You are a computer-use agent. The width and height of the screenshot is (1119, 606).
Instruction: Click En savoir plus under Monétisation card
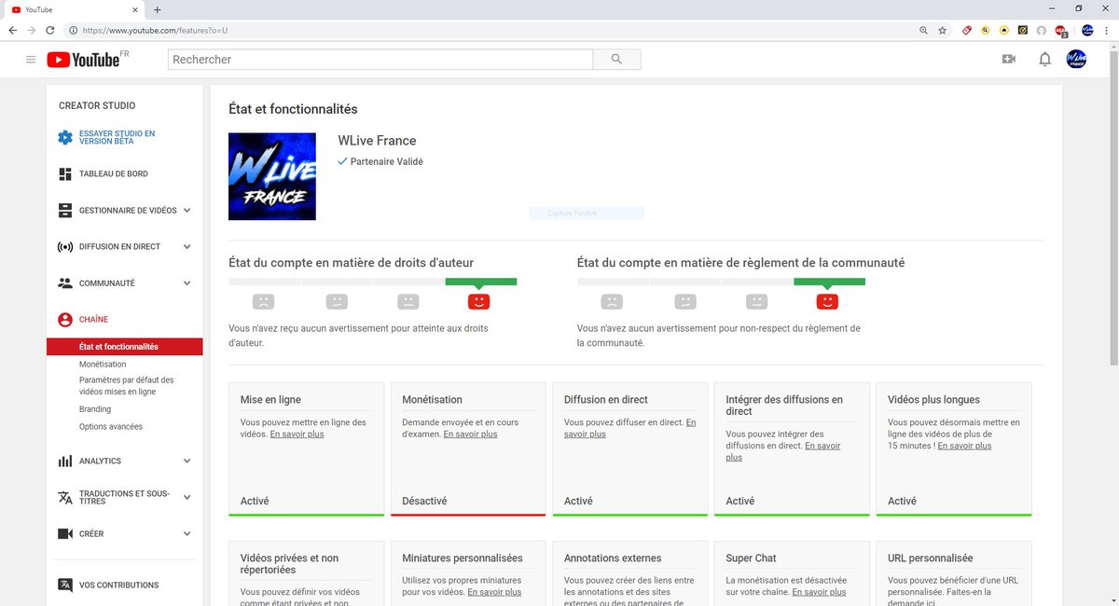pyautogui.click(x=470, y=434)
